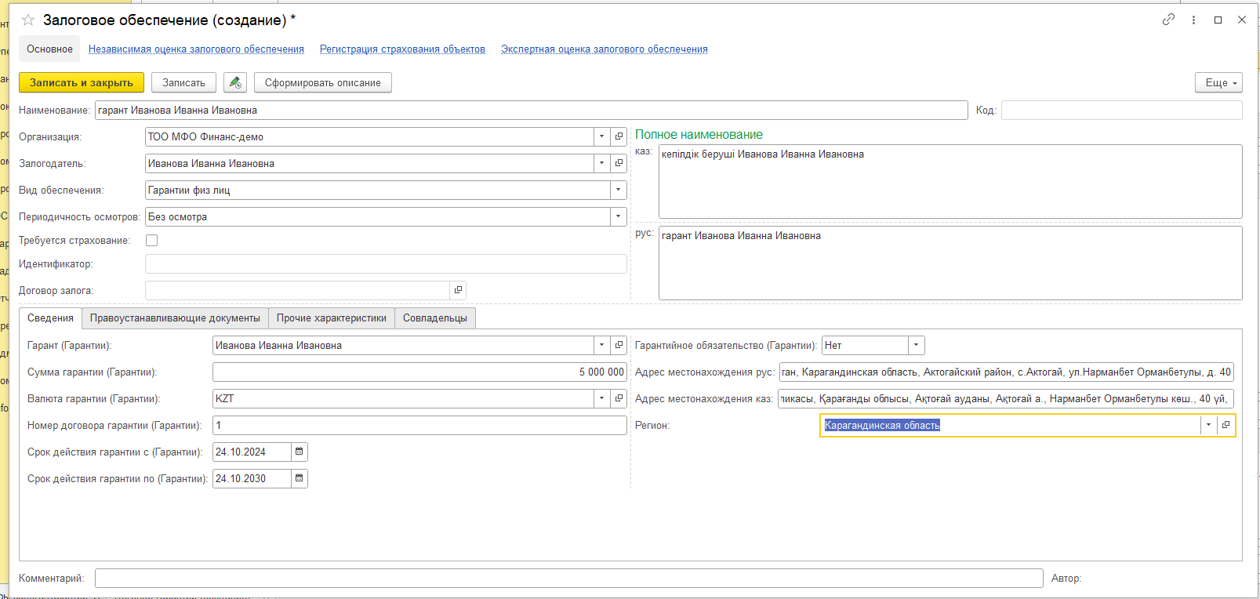Focus the Номер договора гарантии field
Image resolution: width=1260 pixels, height=599 pixels.
(419, 425)
